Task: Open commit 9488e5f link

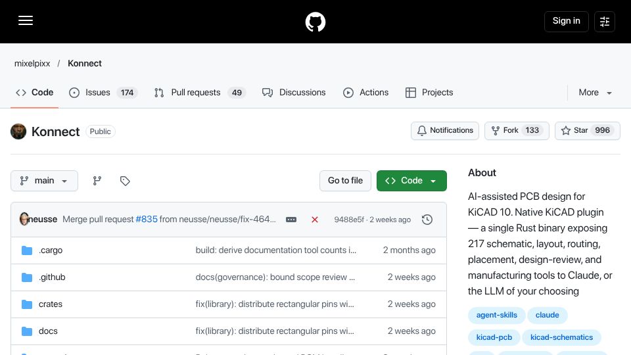Action: pos(349,220)
